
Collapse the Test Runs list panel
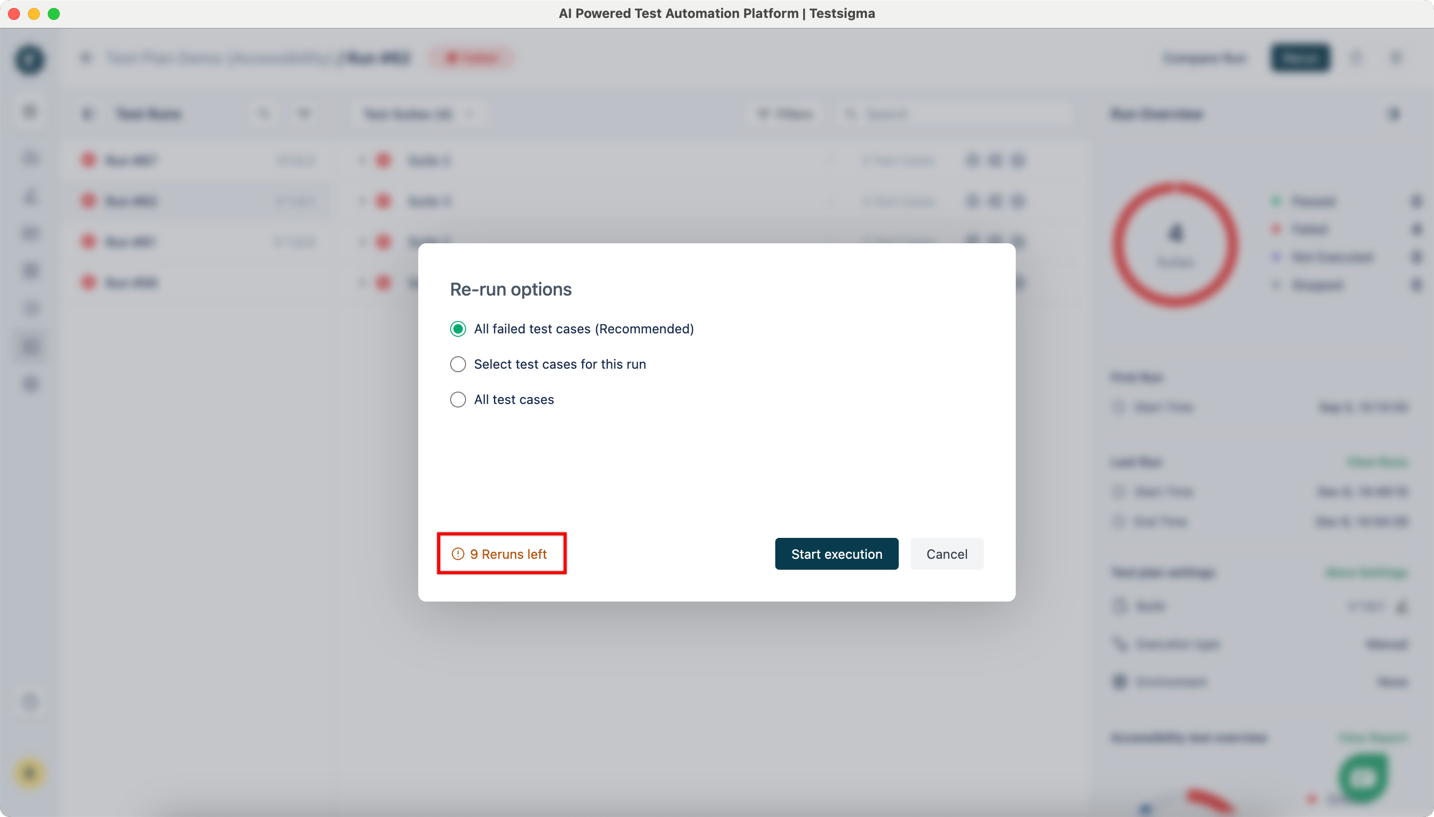87,114
